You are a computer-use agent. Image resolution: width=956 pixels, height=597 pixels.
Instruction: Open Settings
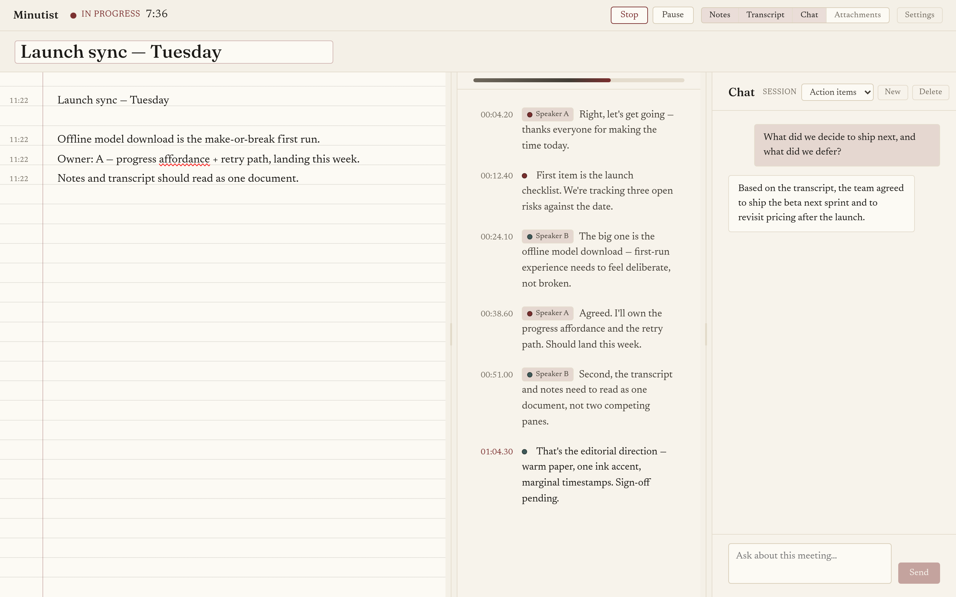coord(919,15)
